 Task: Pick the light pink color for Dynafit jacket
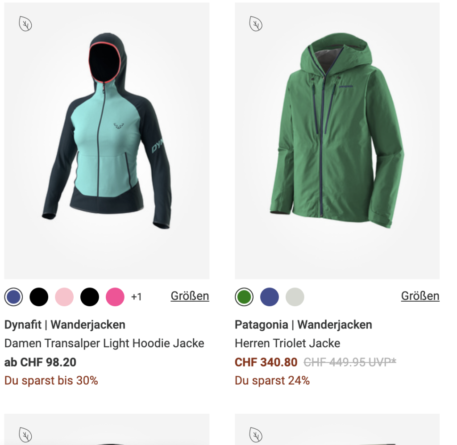[64, 297]
